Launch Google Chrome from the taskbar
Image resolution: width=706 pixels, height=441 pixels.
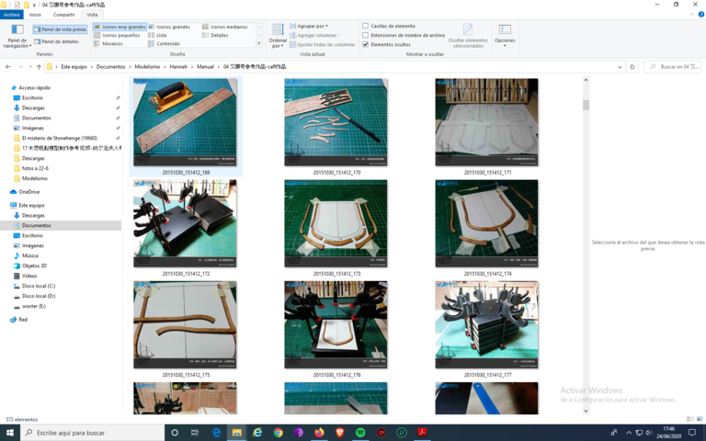tap(279, 433)
